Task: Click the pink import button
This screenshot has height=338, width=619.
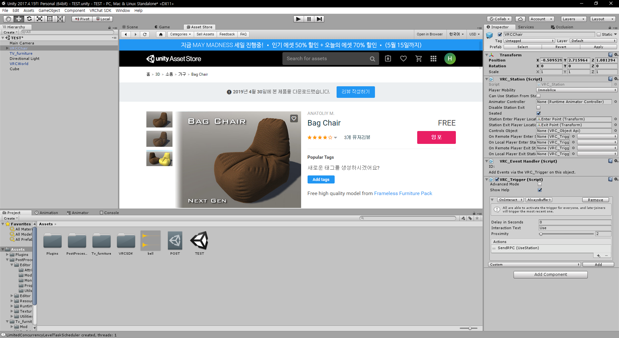Action: point(436,137)
